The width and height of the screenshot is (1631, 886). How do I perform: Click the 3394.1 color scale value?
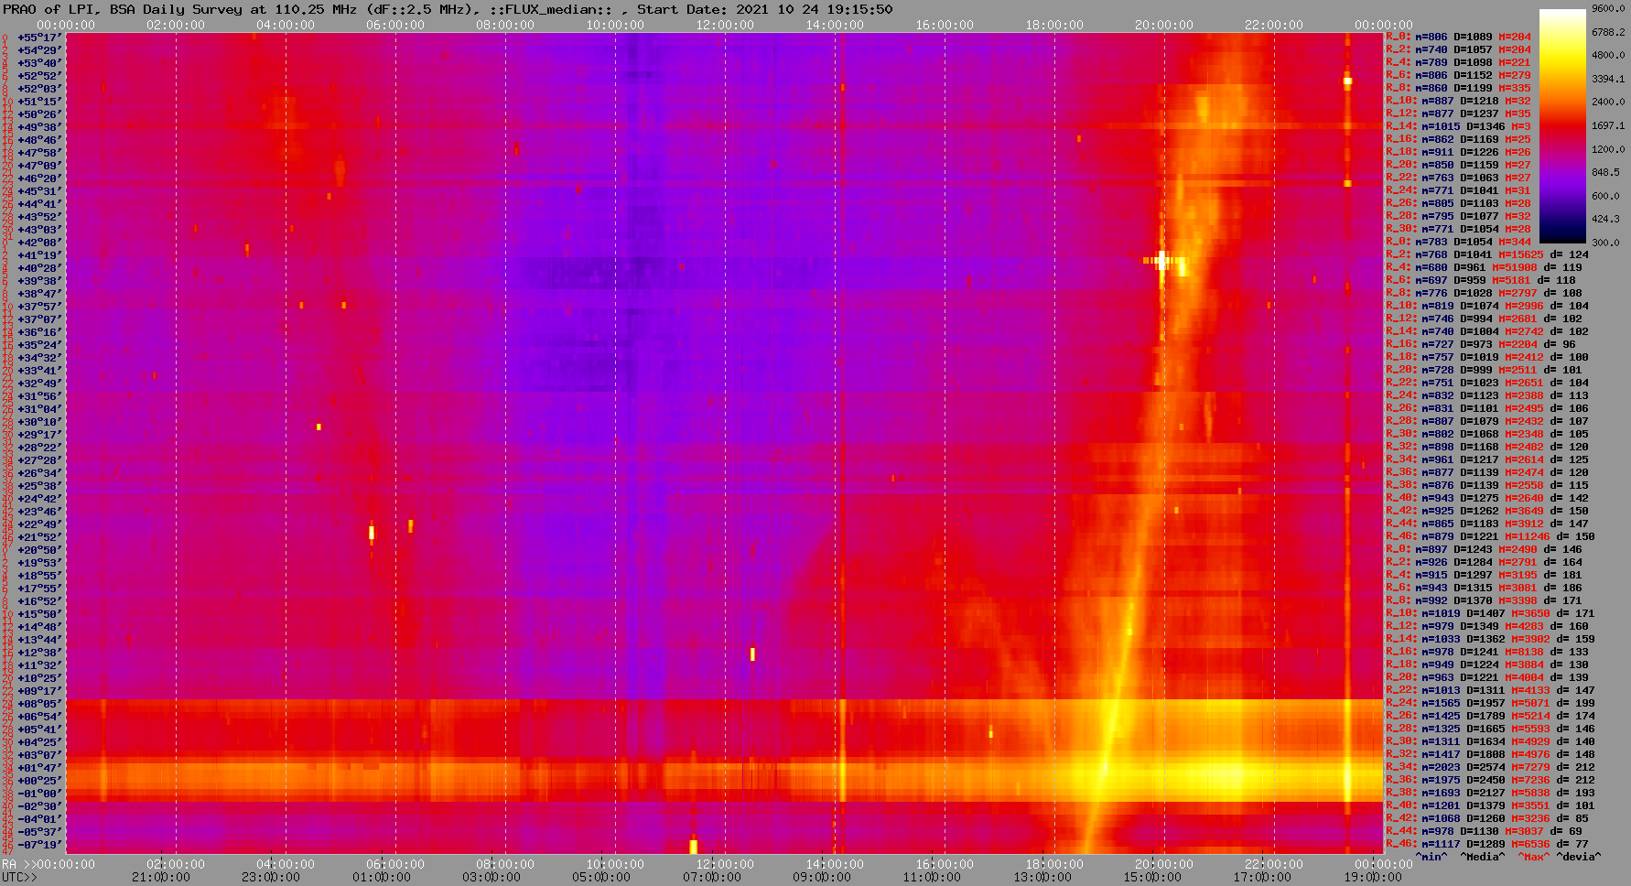click(1608, 79)
